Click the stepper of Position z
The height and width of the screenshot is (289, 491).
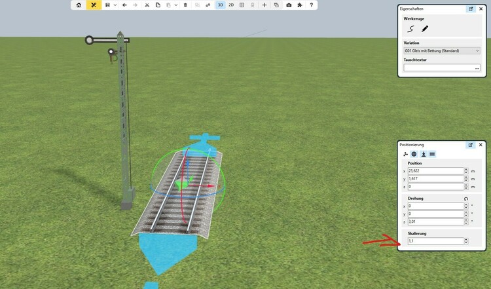(x=466, y=187)
